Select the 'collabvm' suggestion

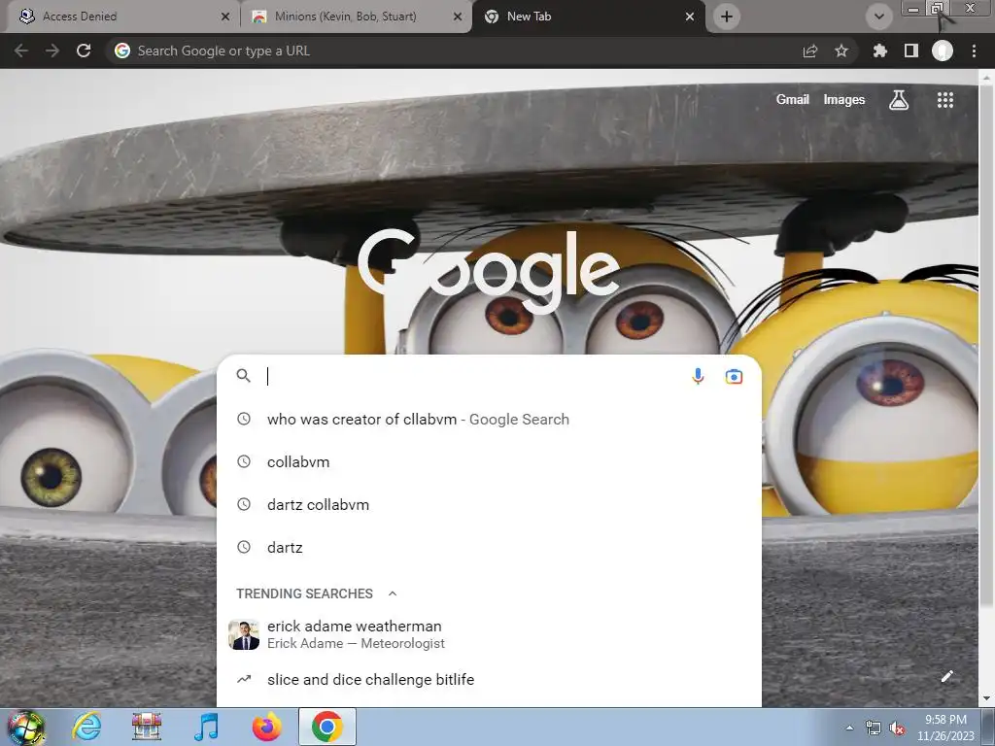(489, 461)
